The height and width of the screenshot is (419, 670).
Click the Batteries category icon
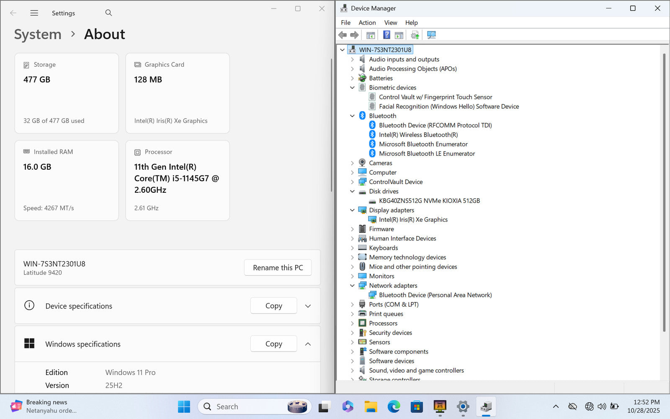(x=362, y=78)
